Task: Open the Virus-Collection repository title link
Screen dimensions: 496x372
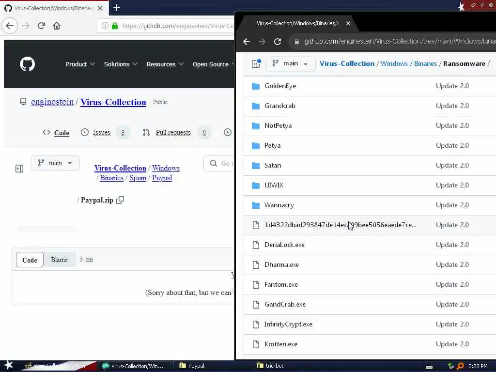Action: 113,102
